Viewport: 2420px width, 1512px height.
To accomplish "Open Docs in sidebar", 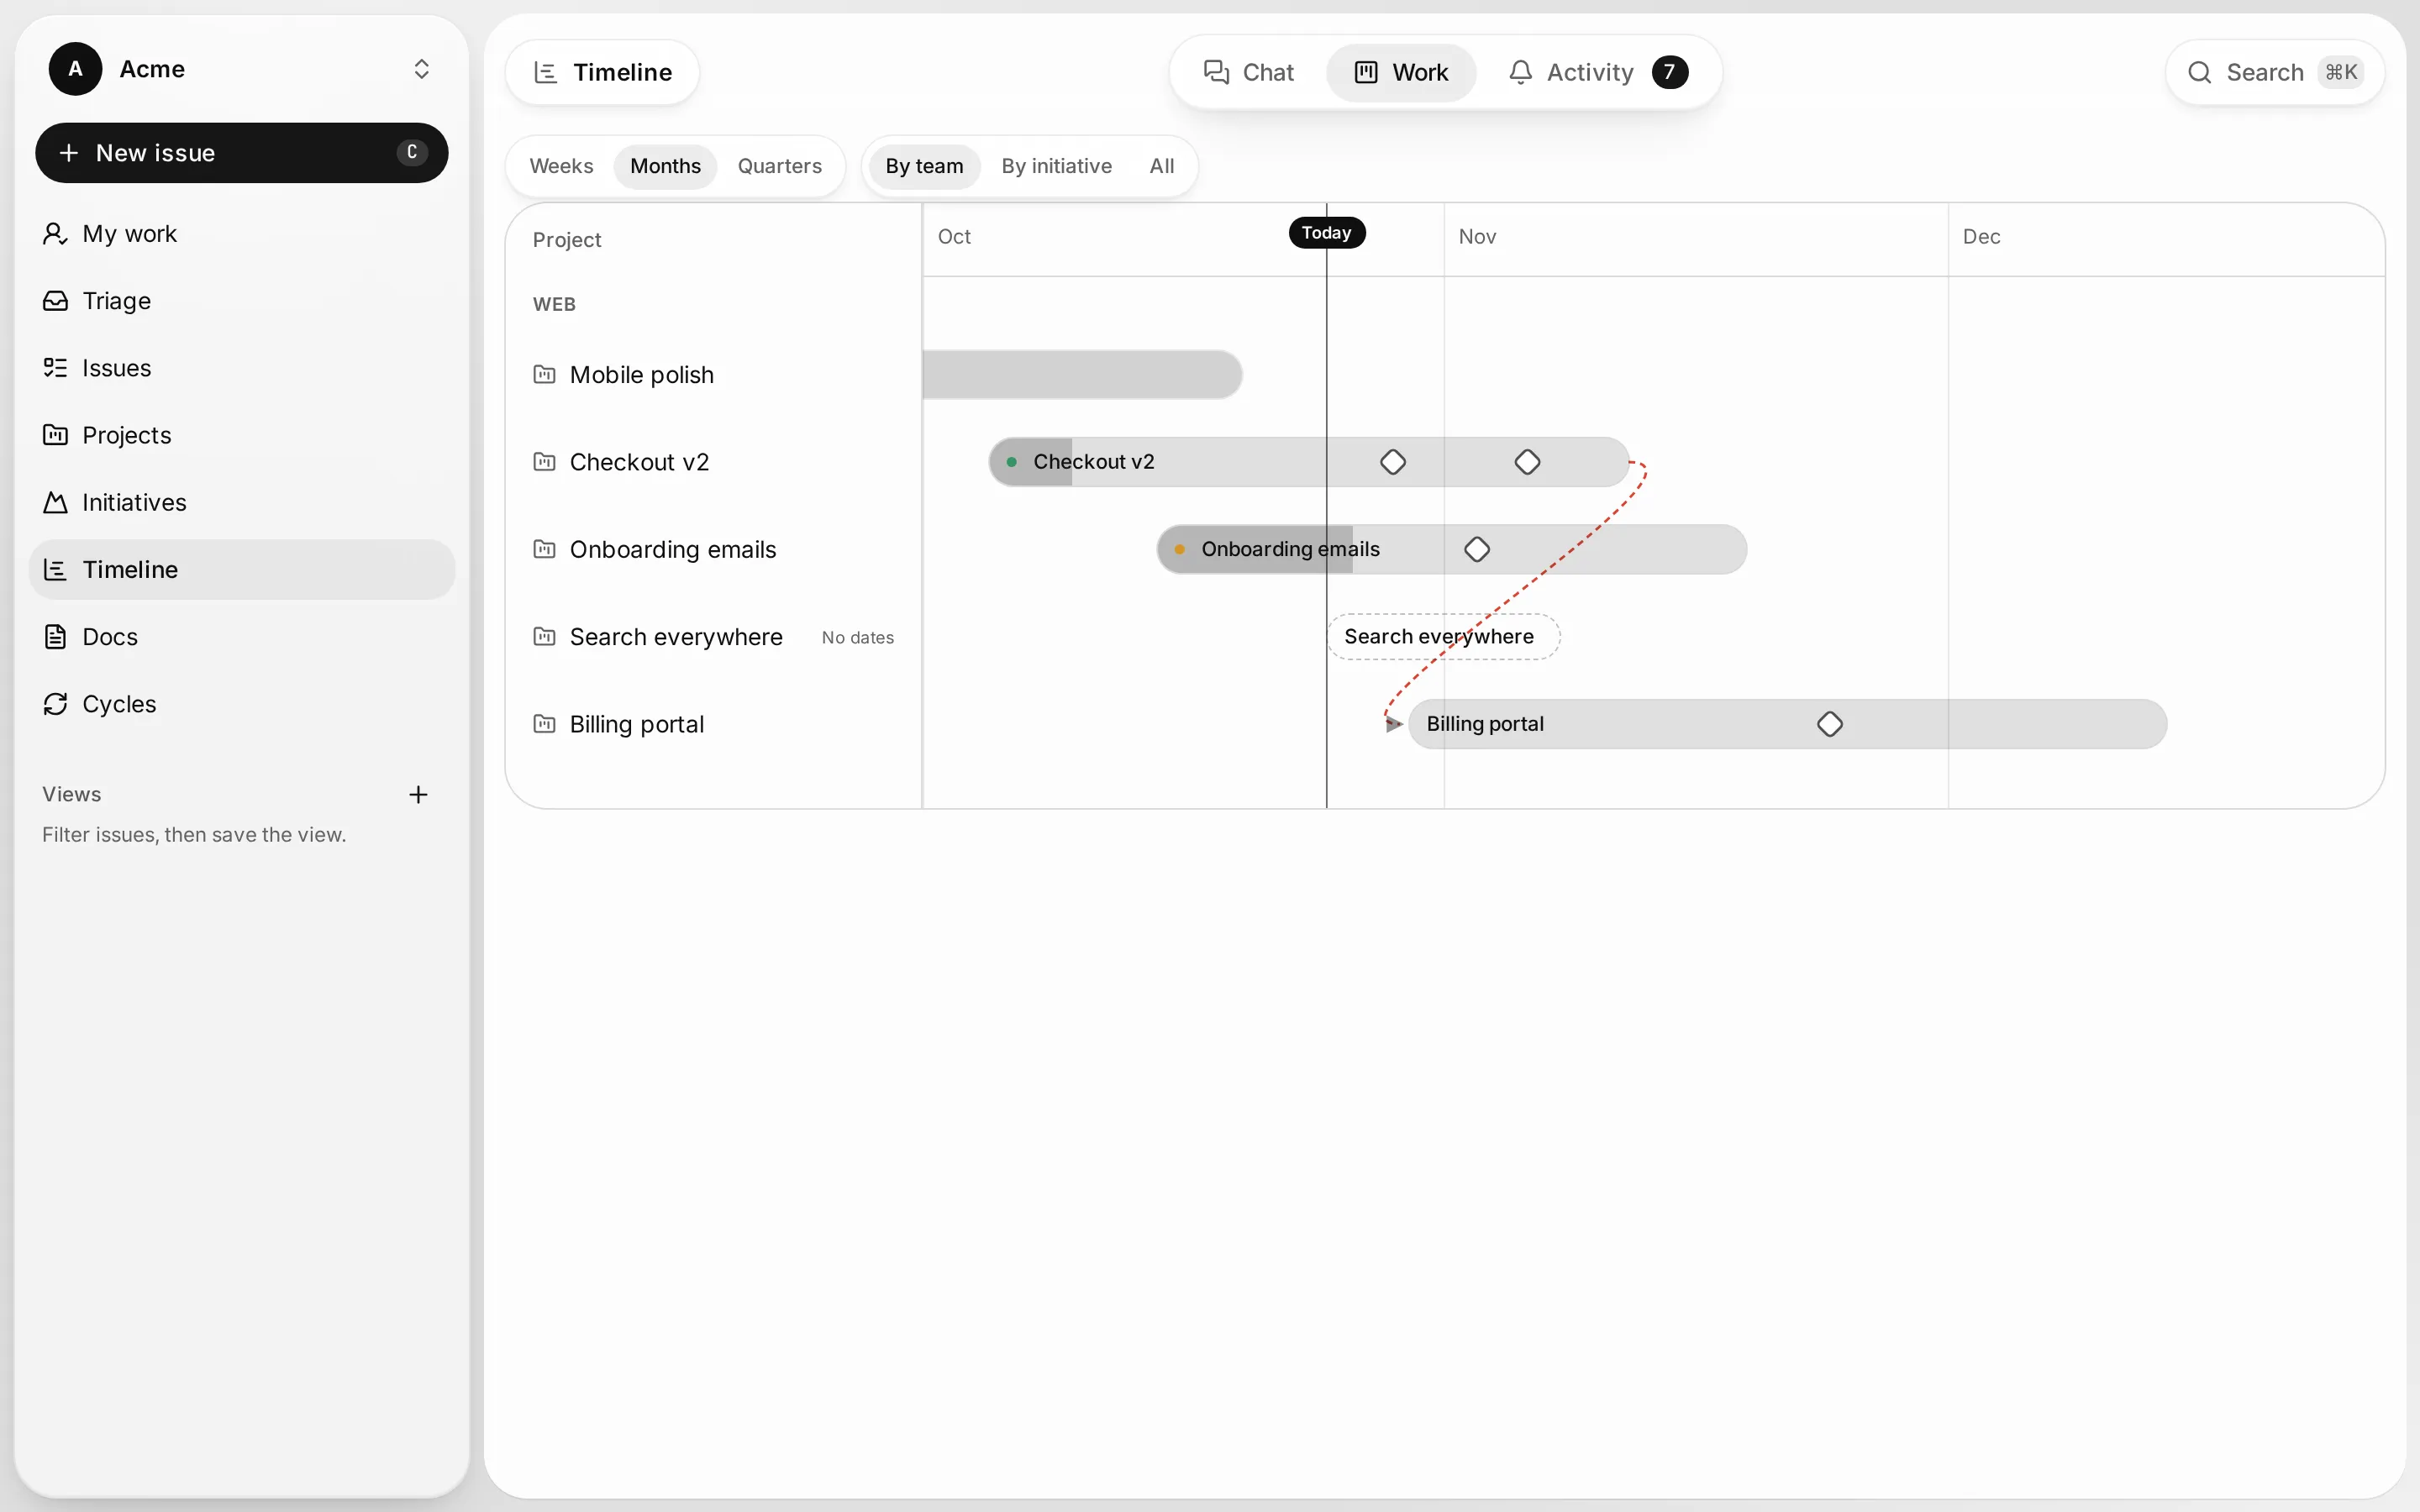I will tap(241, 637).
